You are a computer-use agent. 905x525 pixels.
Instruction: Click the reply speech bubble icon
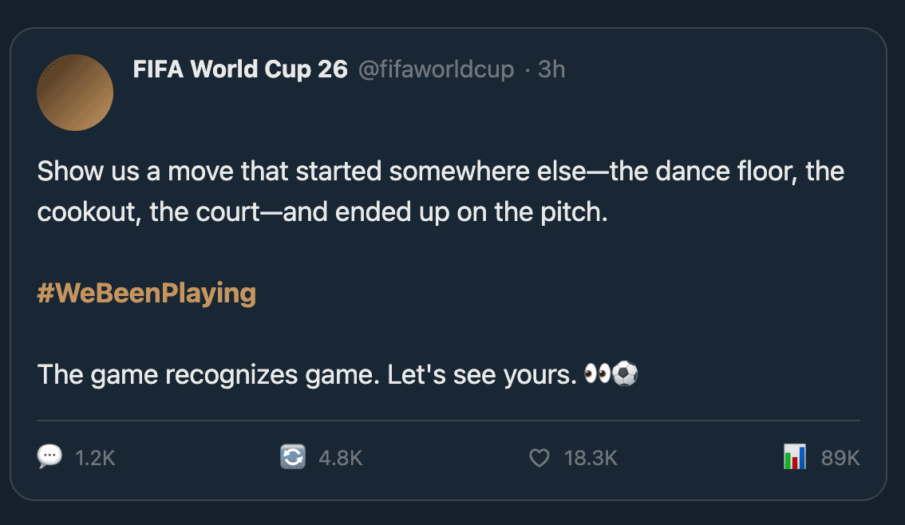click(x=49, y=457)
